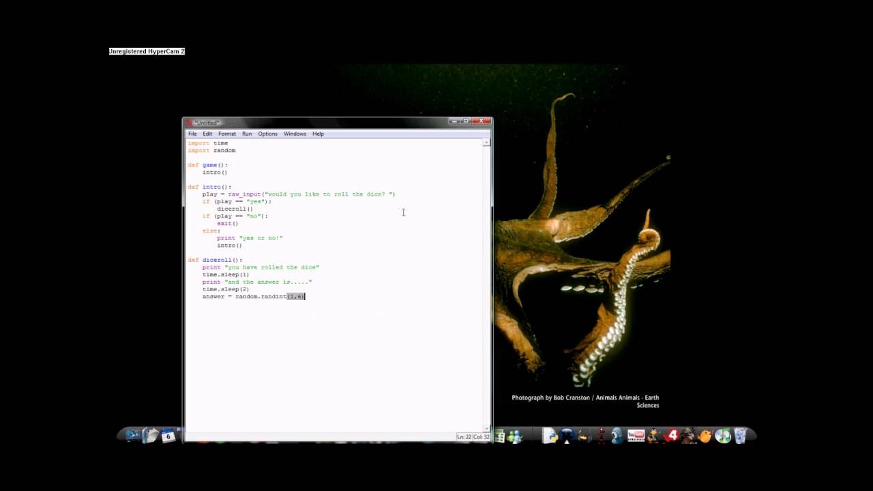Click the vertical scrollbar down arrow
Viewport: 873px width, 491px height.
click(x=486, y=428)
